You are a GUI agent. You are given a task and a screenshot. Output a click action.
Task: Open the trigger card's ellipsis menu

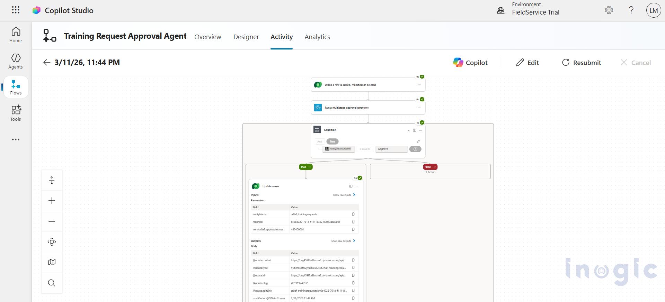pos(419,85)
